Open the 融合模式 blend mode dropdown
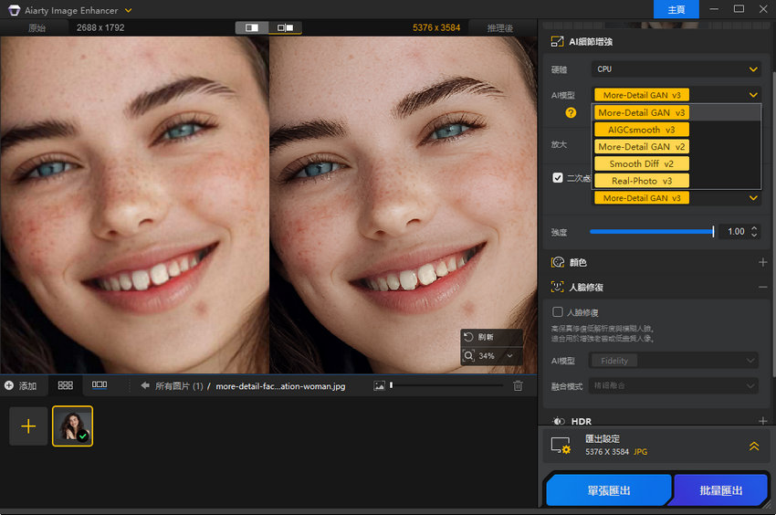 (673, 385)
